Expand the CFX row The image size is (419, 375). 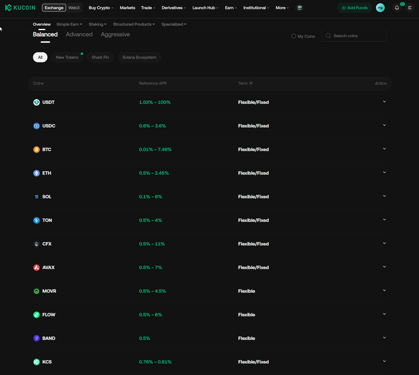coord(384,244)
